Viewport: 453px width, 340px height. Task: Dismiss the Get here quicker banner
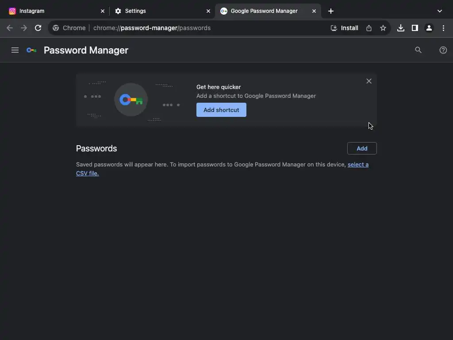(x=369, y=81)
